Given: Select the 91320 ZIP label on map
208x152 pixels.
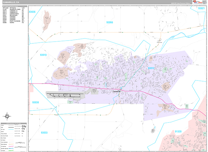Looking at the screenshot, I should coord(178,132).
